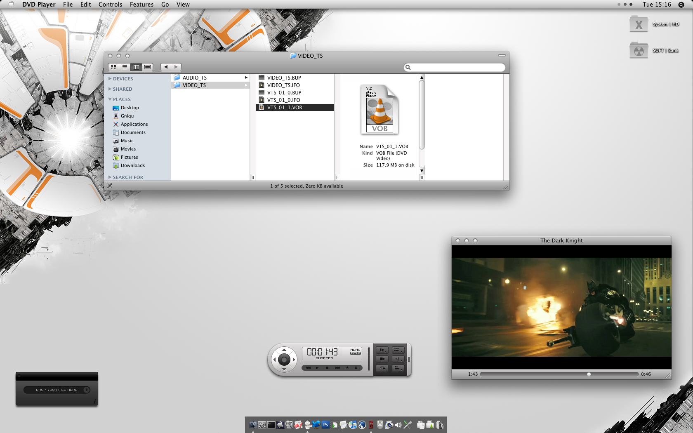Click the VLC VOB preview icon
The width and height of the screenshot is (693, 433).
coord(379,109)
